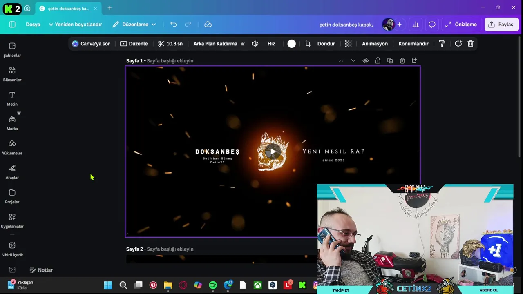Viewport: 523px width, 294px height.
Task: Open the Araçlar tools panel
Action: click(x=12, y=172)
